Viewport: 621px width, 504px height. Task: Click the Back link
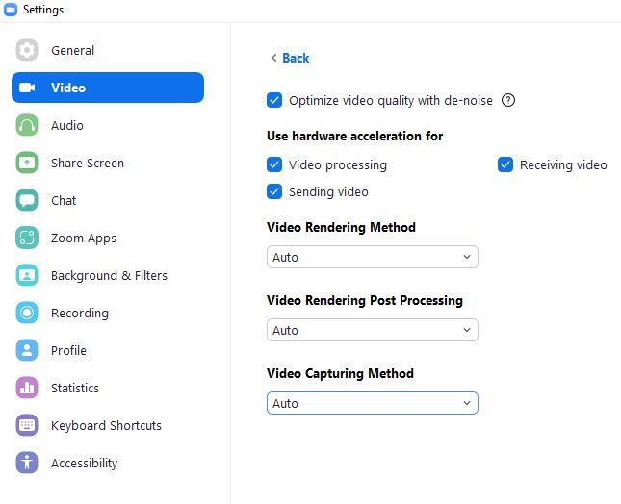(290, 58)
